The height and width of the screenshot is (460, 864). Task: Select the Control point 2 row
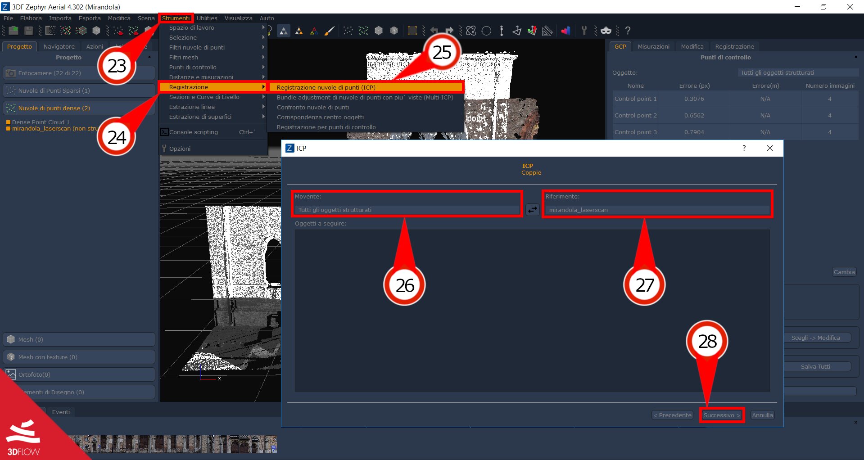(736, 115)
